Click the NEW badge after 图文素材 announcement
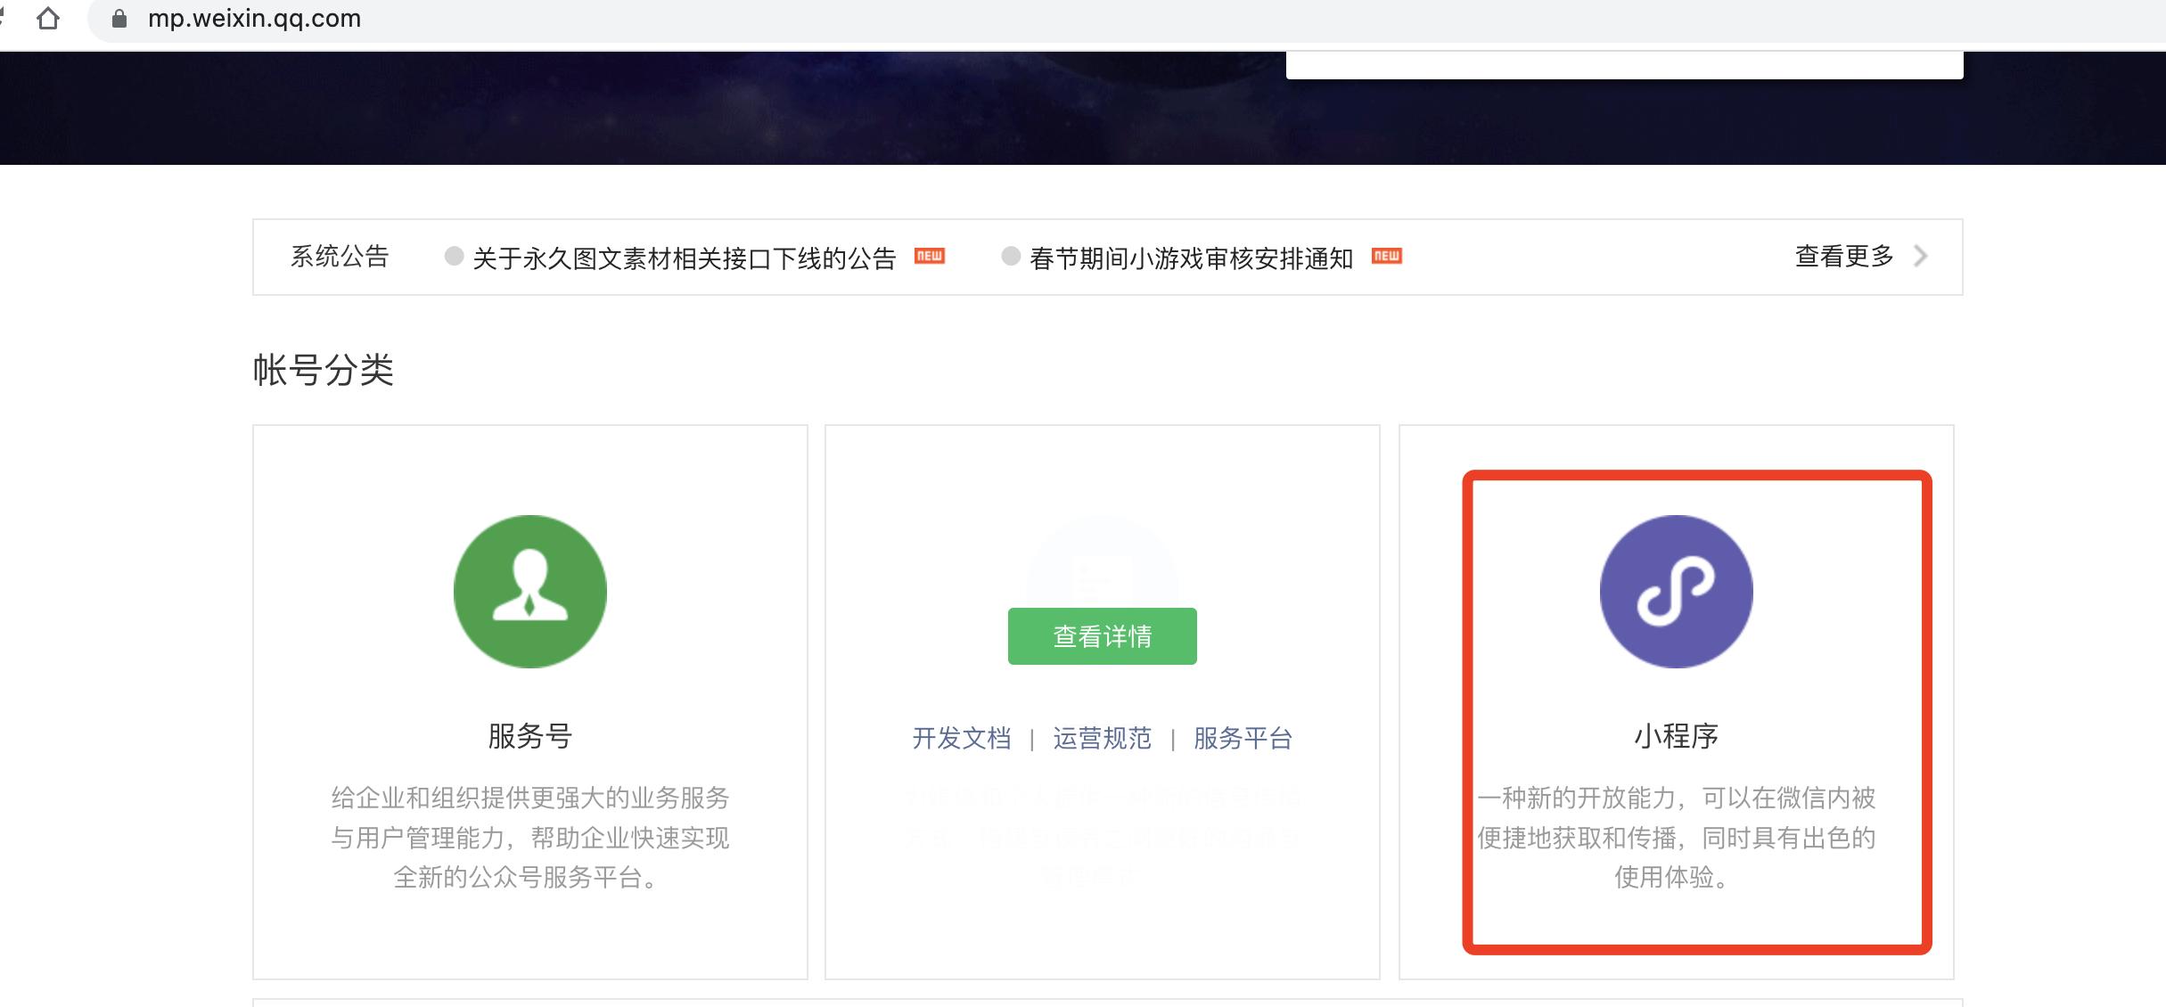2166x1007 pixels. (931, 256)
